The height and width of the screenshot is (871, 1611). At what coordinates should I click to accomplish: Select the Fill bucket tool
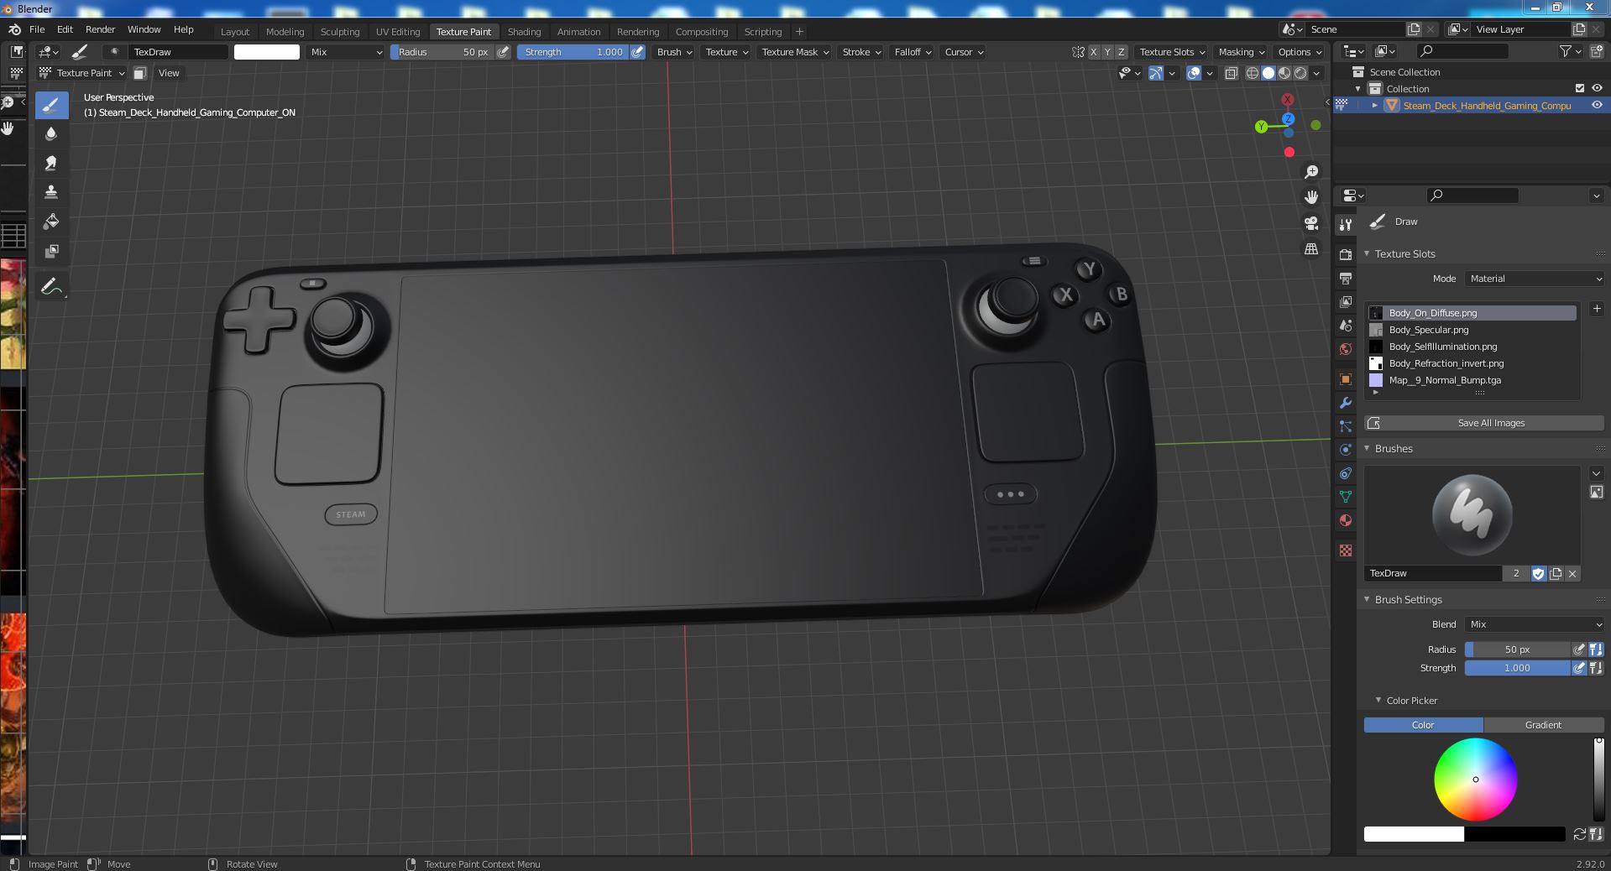51,222
